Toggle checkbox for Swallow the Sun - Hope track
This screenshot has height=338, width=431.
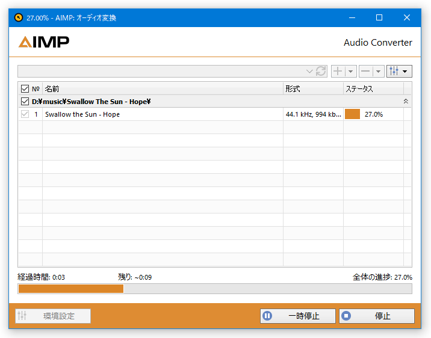coord(25,114)
